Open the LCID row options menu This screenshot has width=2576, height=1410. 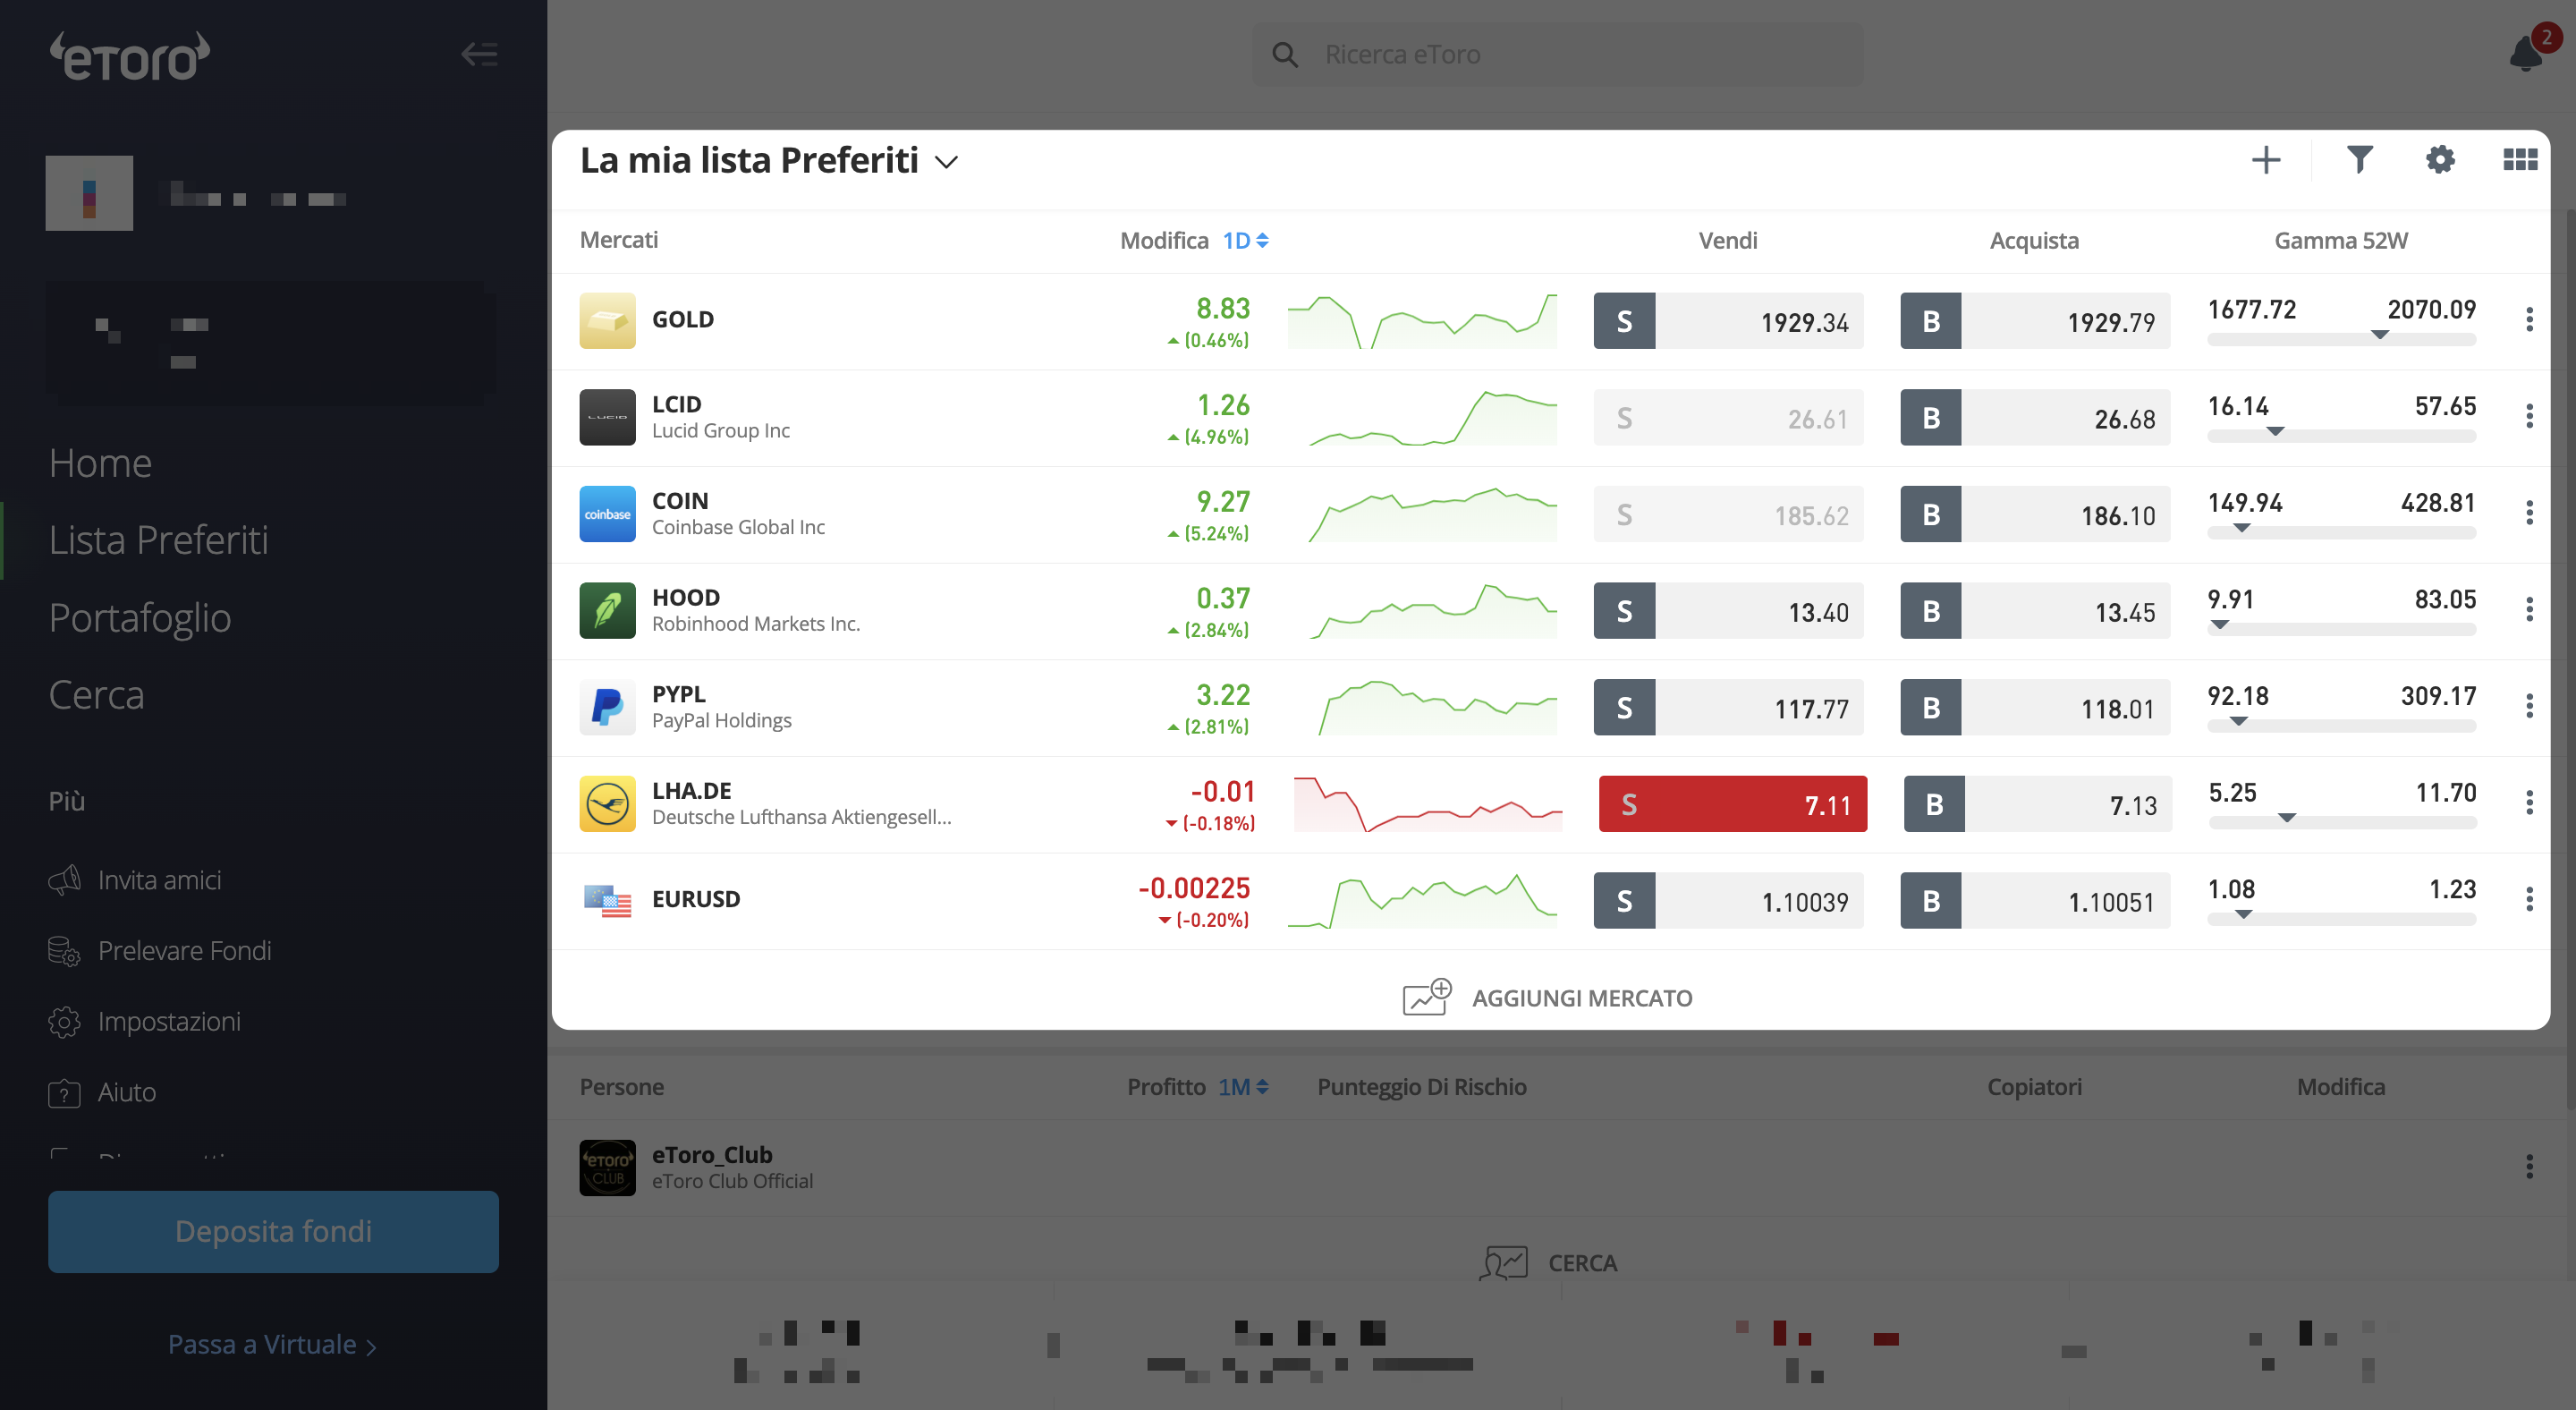[2529, 416]
